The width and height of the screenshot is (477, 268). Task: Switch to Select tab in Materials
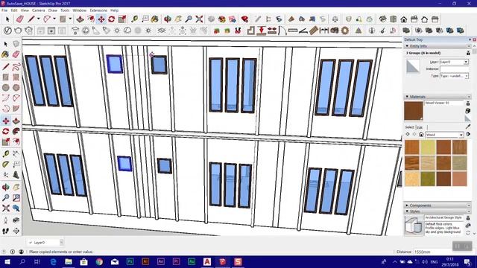point(409,127)
